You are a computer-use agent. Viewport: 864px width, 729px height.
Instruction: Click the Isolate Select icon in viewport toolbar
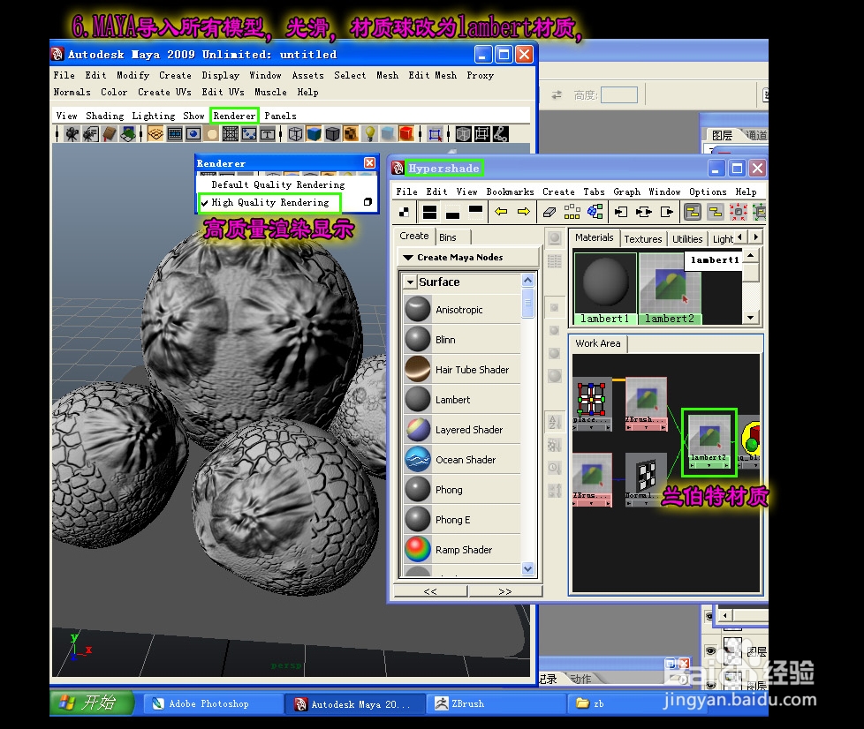coord(435,134)
